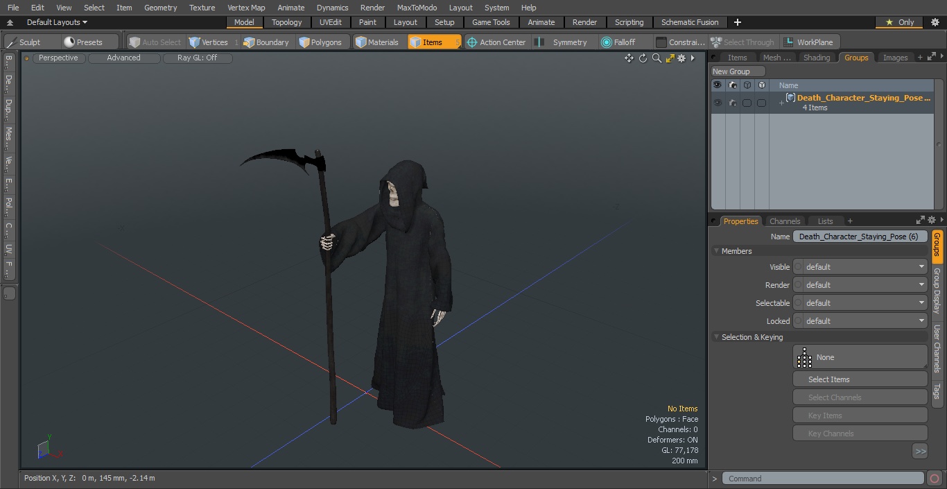
Task: Open the Geometry menu
Action: [x=160, y=8]
